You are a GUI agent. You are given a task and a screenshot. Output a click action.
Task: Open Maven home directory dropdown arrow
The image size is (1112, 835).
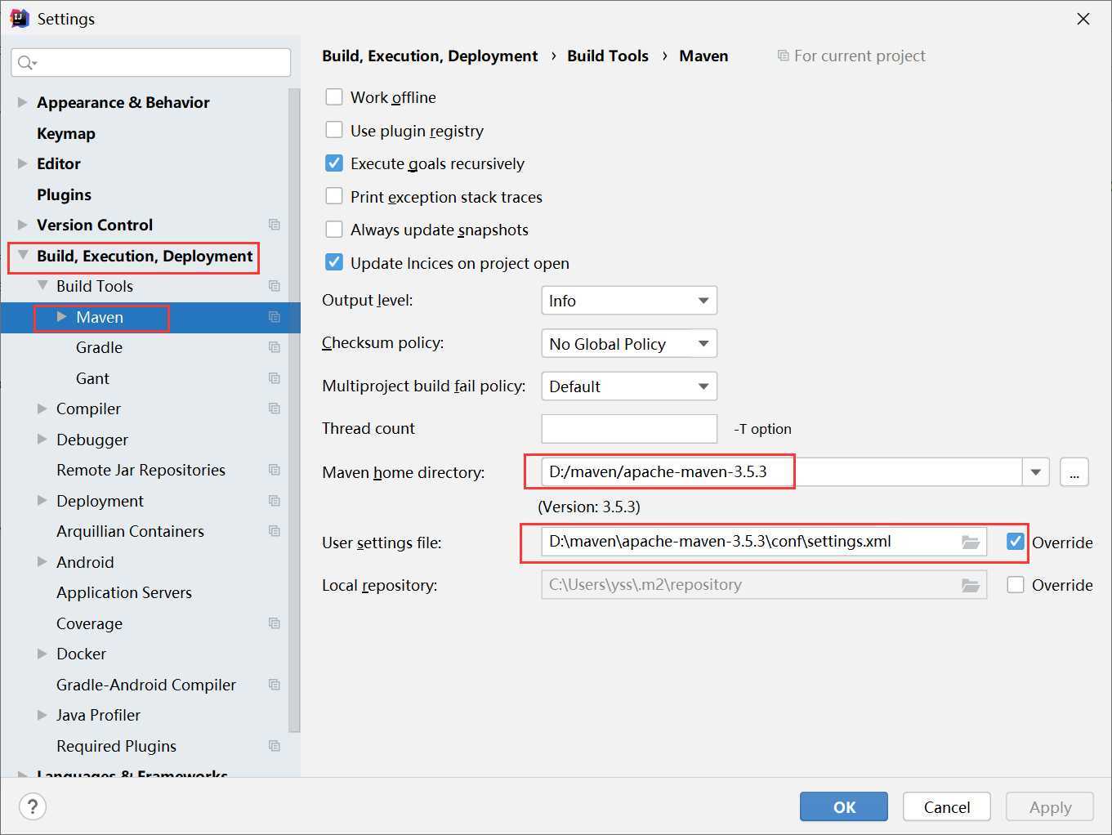1035,472
